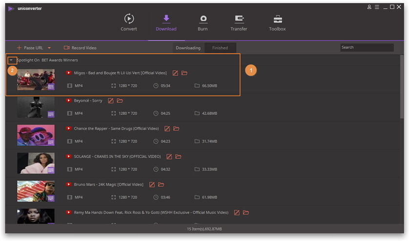
Task: Open folder for Chance the Rapper Same Drugs
Action: point(176,129)
